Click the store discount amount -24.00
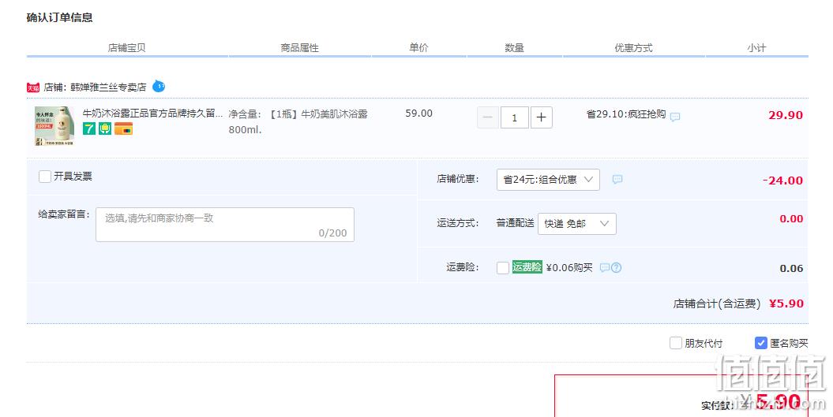833x417 pixels. (782, 181)
